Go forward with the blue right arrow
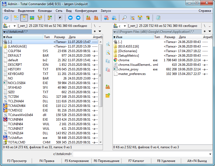This screenshot has height=166, width=215. point(78,18)
